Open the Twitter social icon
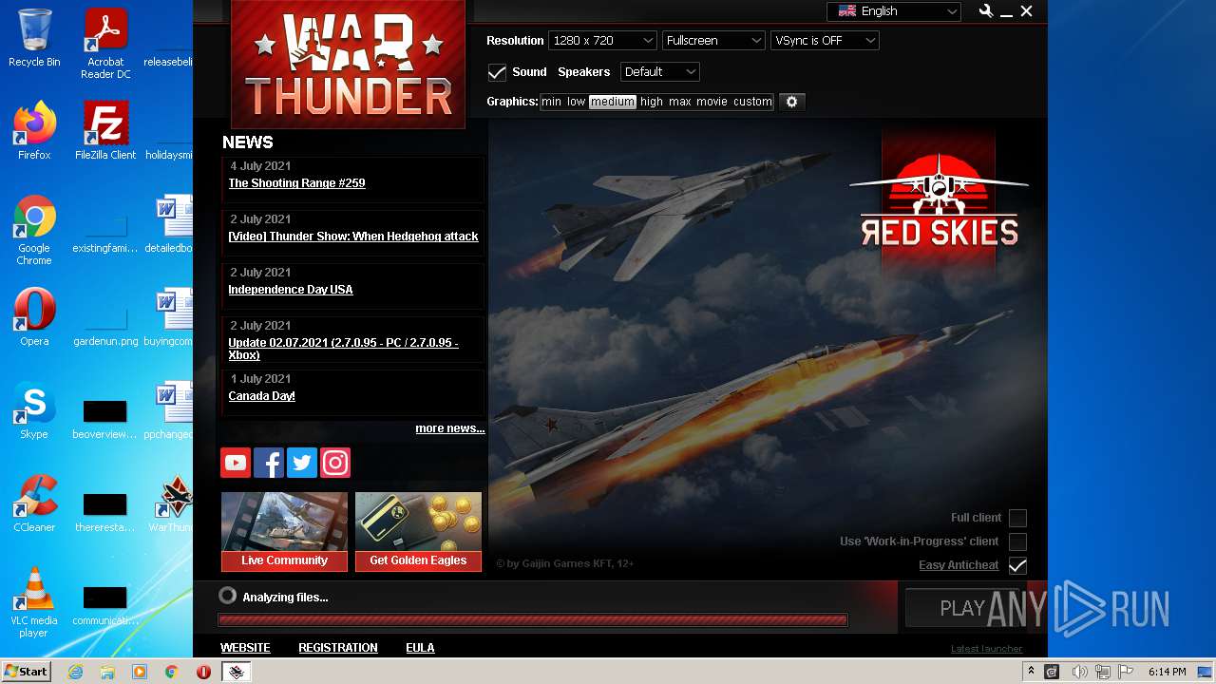The height and width of the screenshot is (684, 1216). [x=302, y=463]
